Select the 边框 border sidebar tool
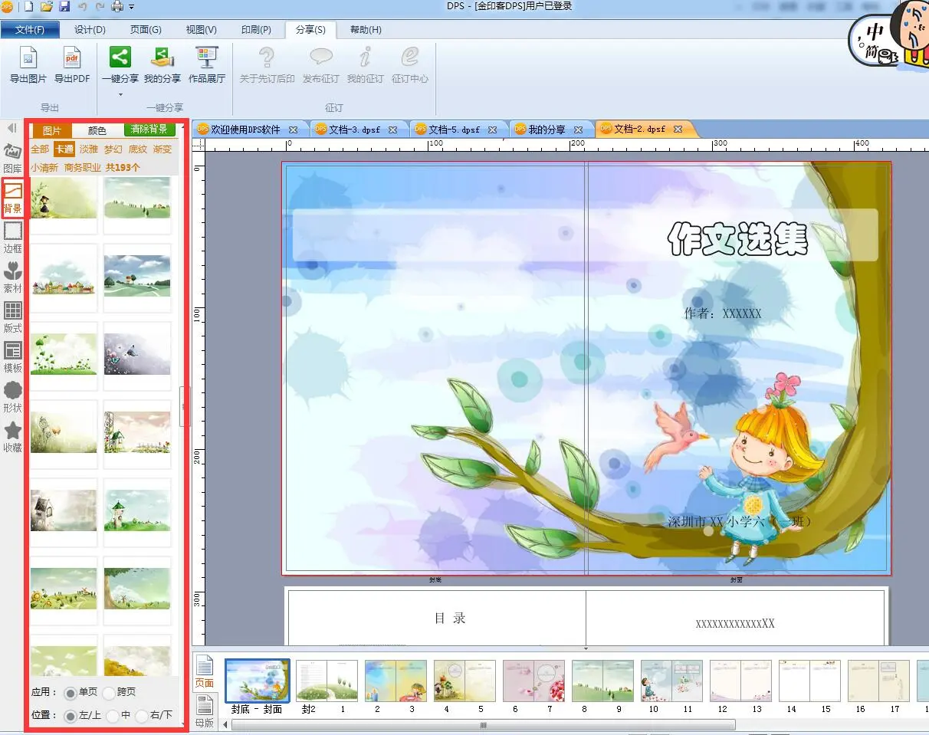This screenshot has width=929, height=735. click(13, 231)
